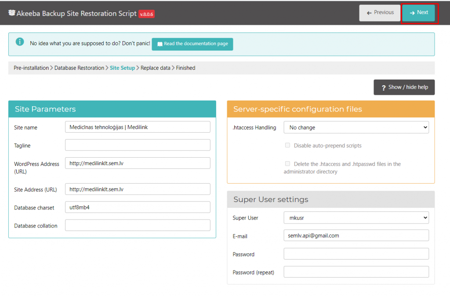The height and width of the screenshot is (296, 450).
Task: Click the version v.8.0.6 badge
Action: point(146,14)
